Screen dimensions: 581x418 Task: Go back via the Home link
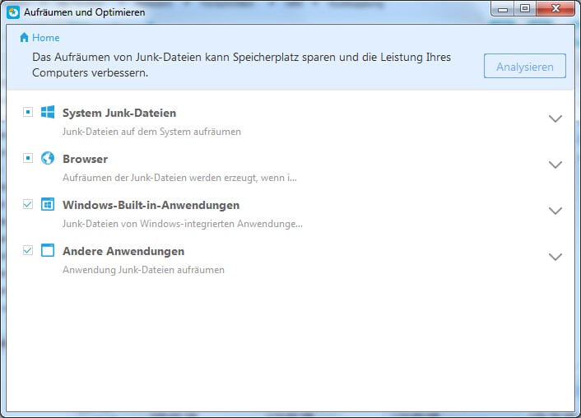tap(45, 37)
